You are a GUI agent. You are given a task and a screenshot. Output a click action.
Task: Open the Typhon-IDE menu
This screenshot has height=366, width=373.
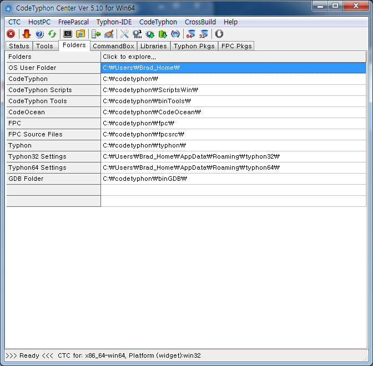(114, 22)
